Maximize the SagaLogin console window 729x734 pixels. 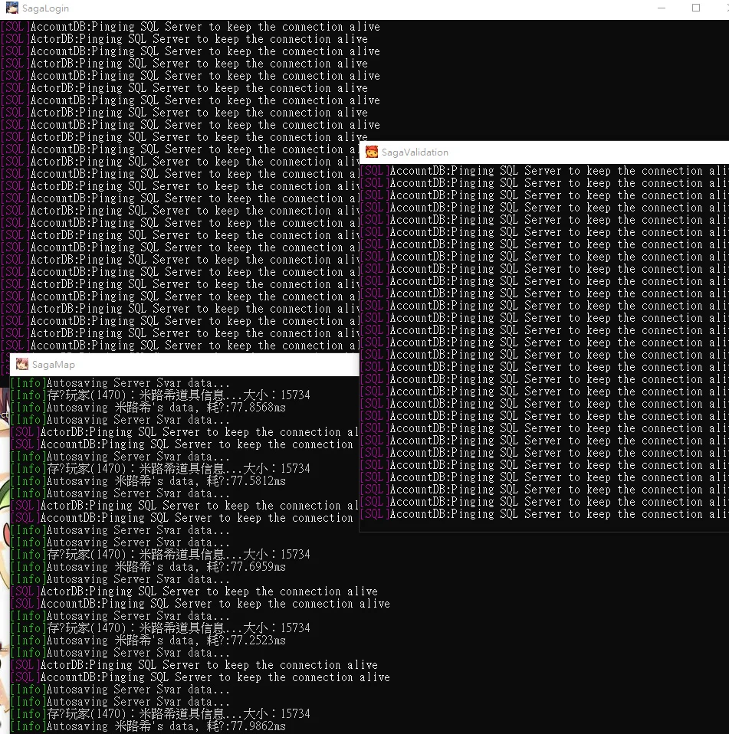pos(696,8)
